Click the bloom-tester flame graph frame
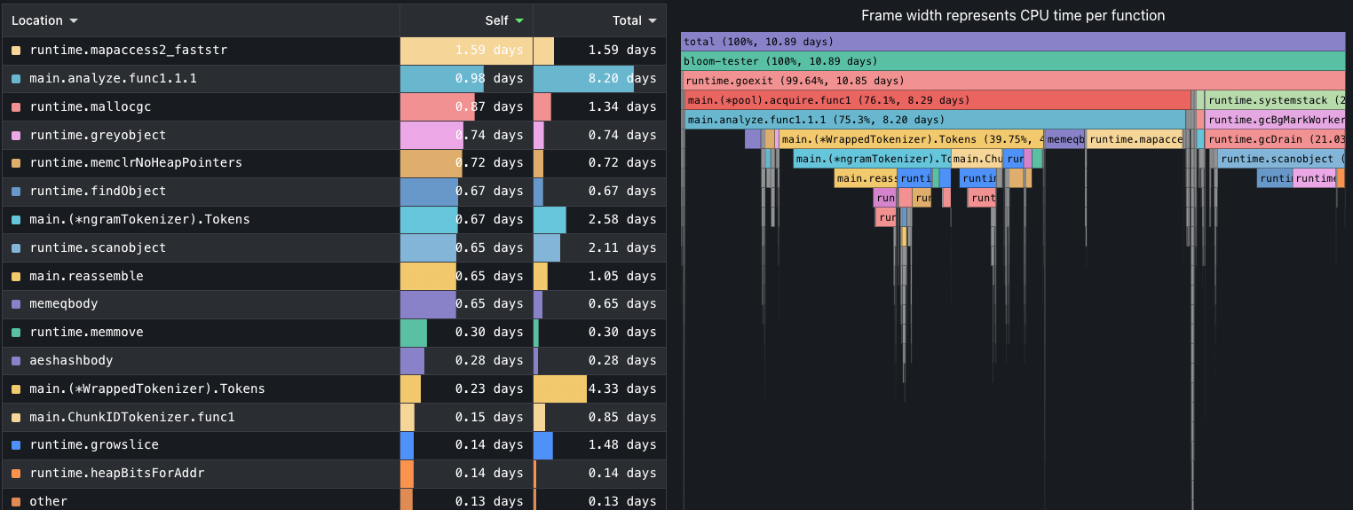The height and width of the screenshot is (510, 1353). pyautogui.click(x=1013, y=61)
